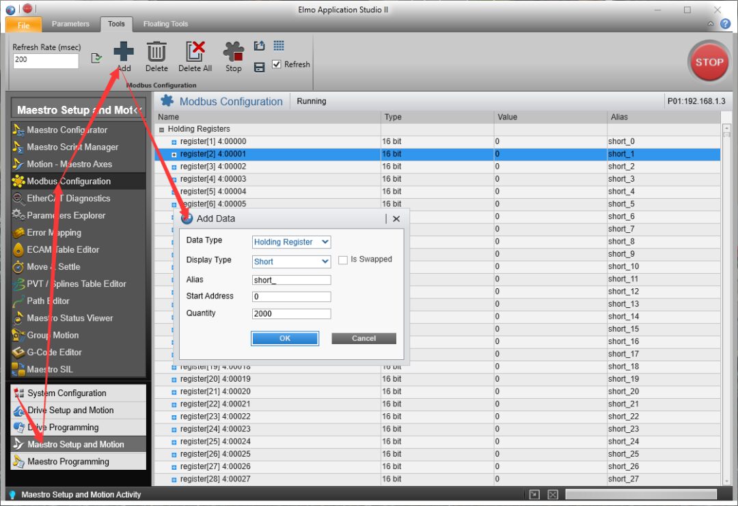Viewport: 738px width, 506px height.
Task: Click the Quantity input field
Action: (291, 313)
